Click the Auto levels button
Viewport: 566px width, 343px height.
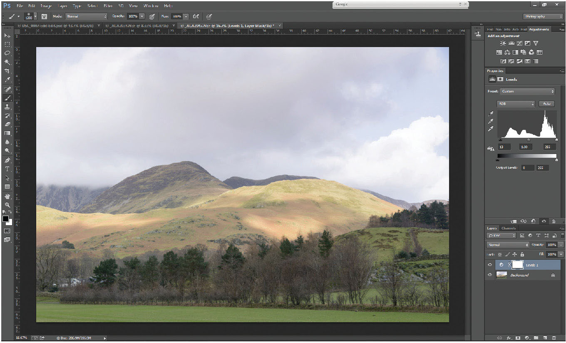coord(547,104)
